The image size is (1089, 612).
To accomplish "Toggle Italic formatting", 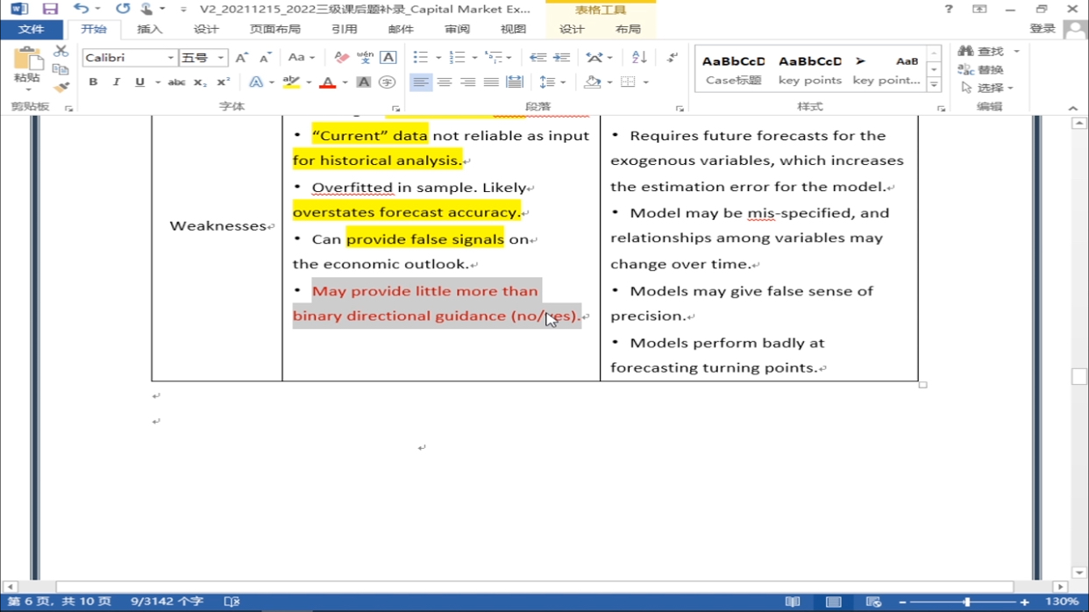I will point(116,82).
